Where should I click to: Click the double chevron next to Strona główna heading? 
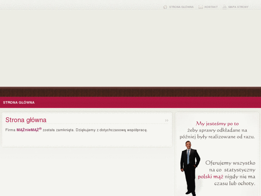tap(167, 120)
